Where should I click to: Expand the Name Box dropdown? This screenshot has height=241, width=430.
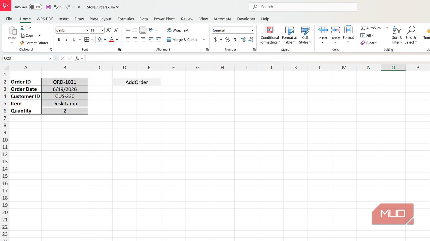coord(50,58)
